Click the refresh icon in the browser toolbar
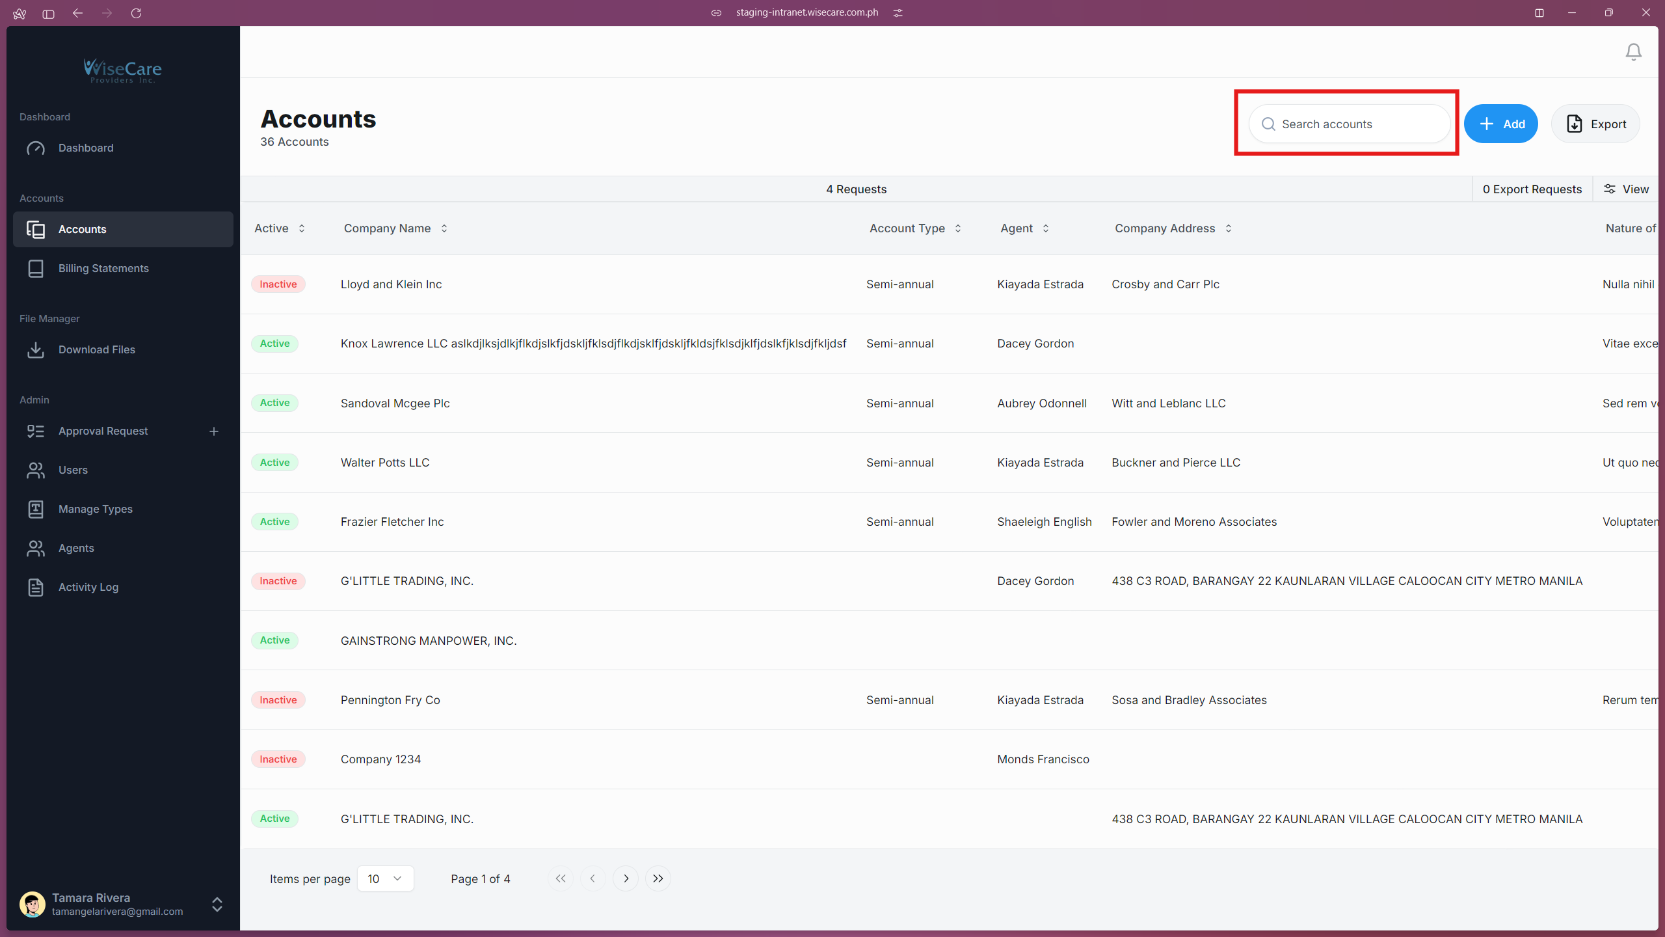 pos(137,13)
